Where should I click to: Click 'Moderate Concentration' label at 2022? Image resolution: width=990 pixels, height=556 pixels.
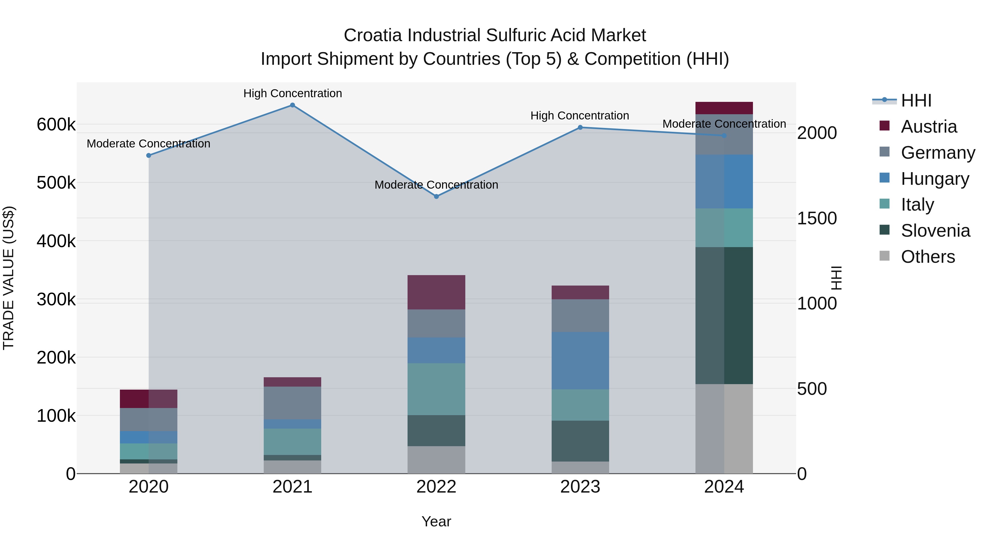tap(436, 185)
